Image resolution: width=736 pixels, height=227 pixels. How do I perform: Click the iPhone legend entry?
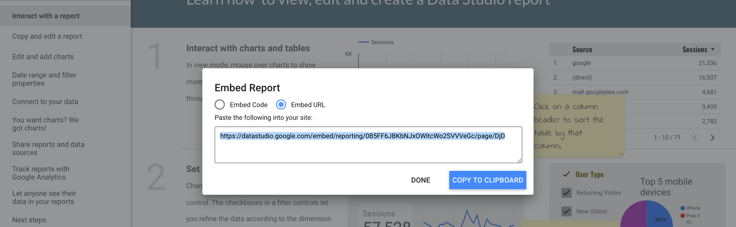pos(690,208)
